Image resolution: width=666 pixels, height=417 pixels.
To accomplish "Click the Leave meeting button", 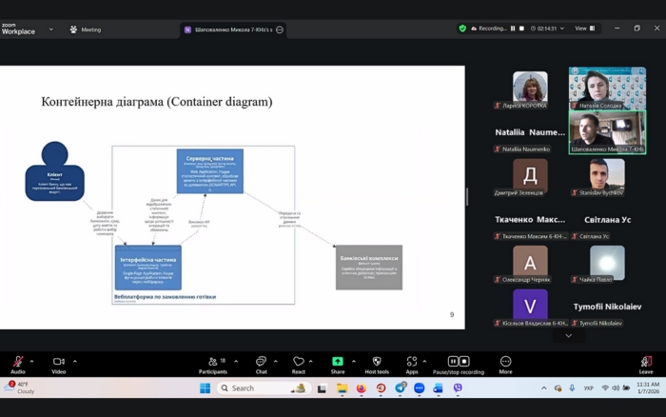I will coord(646,363).
